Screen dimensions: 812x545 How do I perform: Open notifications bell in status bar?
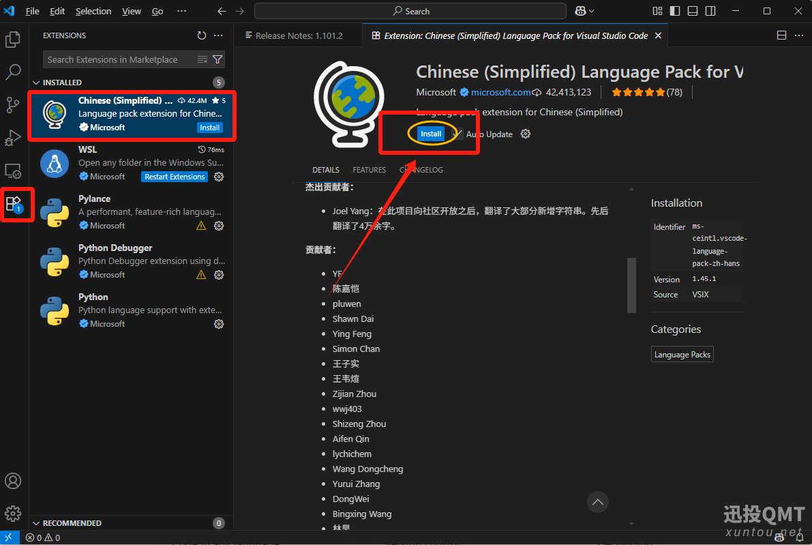(x=799, y=537)
